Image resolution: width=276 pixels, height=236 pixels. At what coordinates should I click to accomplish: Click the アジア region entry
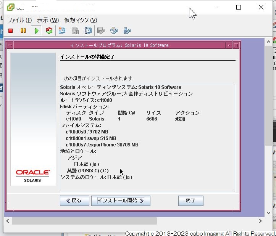coord(74,158)
